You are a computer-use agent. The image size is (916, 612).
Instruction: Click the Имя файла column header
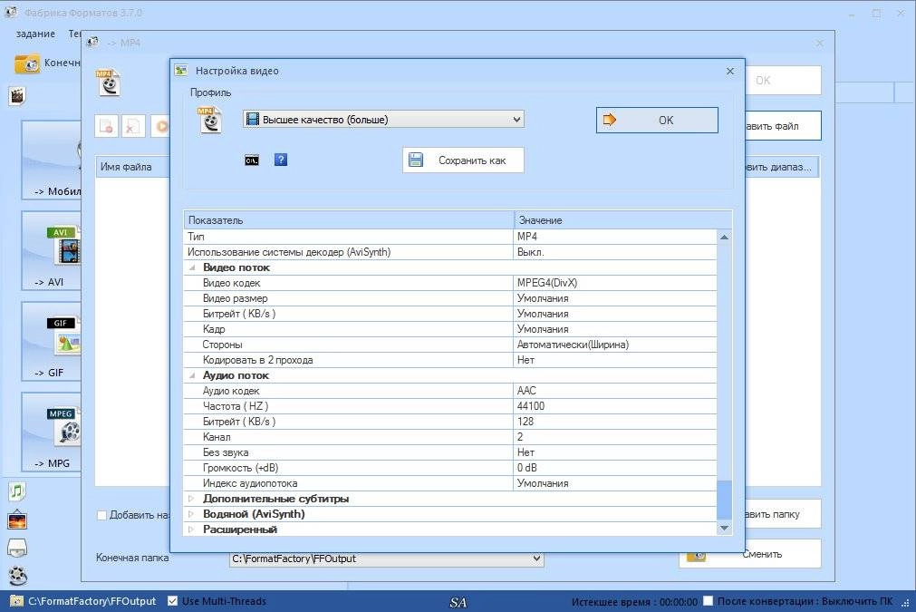132,167
